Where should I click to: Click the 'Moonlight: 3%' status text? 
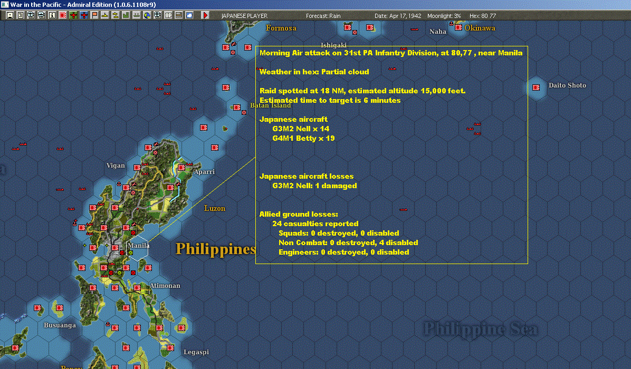[x=444, y=16]
